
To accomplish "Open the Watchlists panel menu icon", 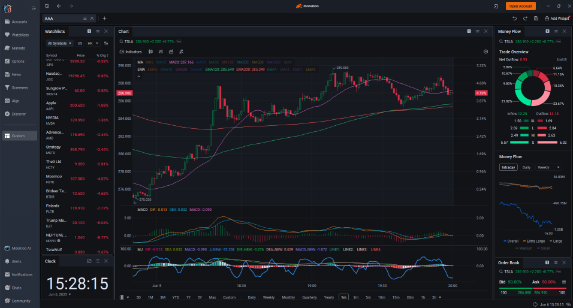I will pos(98,31).
